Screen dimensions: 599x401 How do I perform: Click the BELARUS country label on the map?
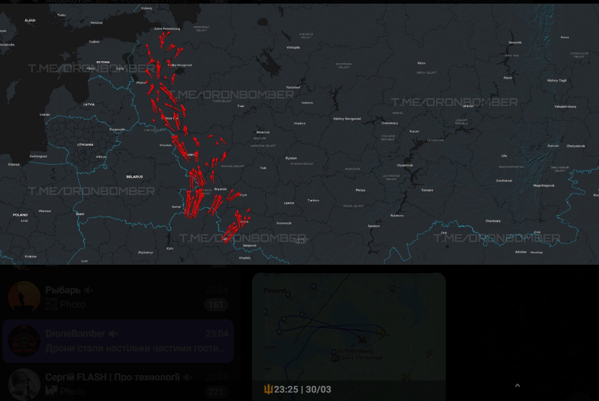[134, 177]
